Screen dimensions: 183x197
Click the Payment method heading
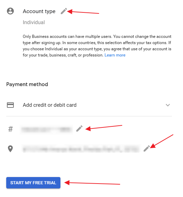(x=27, y=84)
